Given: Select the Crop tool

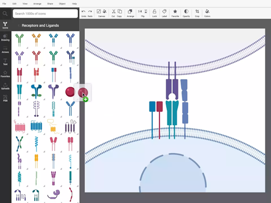Looking at the screenshot, I should click(x=197, y=13).
